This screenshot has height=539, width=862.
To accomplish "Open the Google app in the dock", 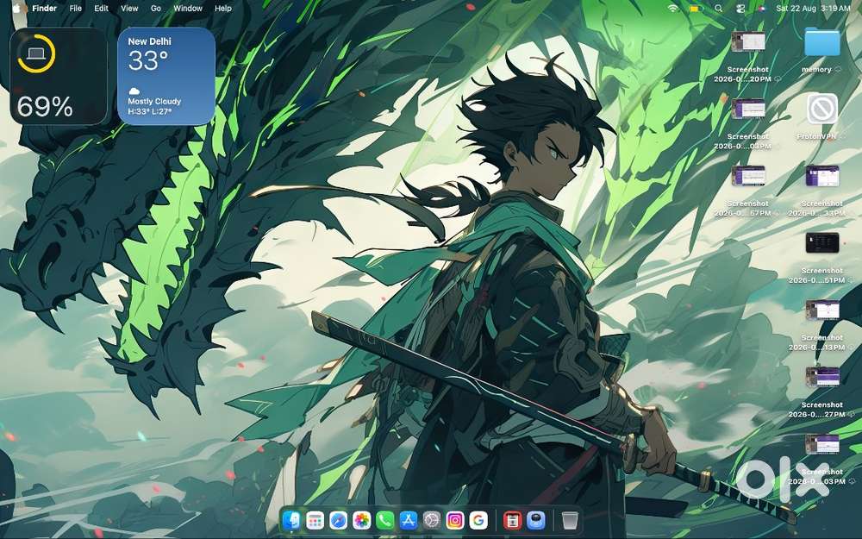I will 478,520.
